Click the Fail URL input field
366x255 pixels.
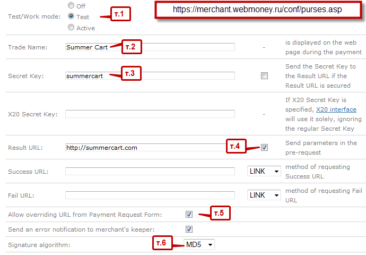coord(150,195)
